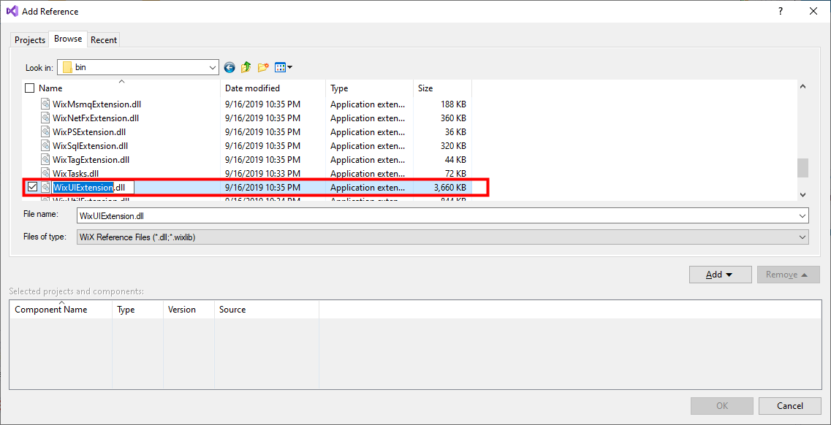The height and width of the screenshot is (425, 831).
Task: Click the WixUIExtension.dll rename text box
Action: tap(93, 187)
